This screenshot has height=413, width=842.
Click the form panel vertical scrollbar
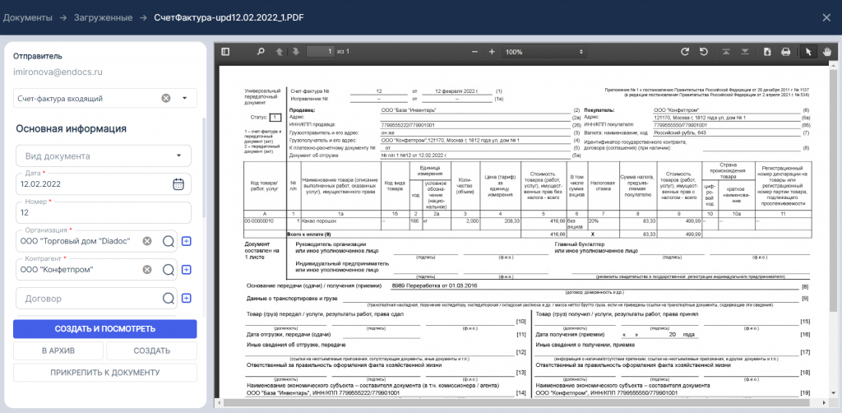(x=203, y=166)
